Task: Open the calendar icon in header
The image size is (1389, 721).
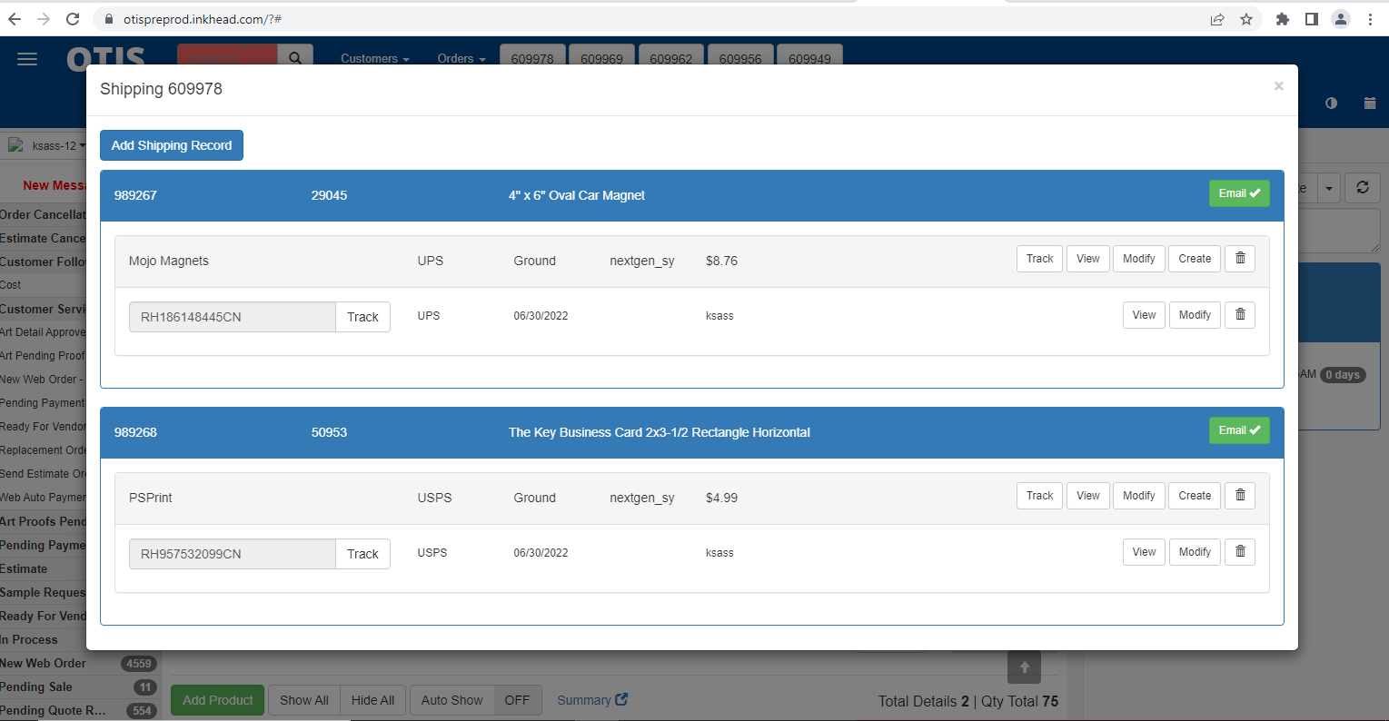Action: point(1369,104)
